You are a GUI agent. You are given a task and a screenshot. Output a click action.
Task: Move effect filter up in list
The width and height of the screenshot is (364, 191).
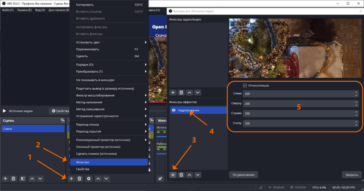[189, 175]
